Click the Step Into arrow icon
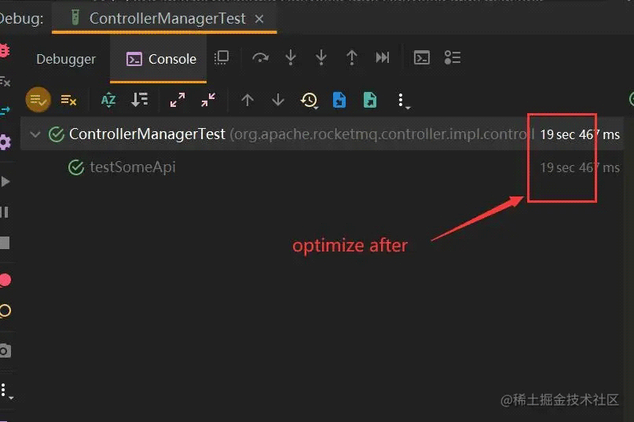 [291, 58]
